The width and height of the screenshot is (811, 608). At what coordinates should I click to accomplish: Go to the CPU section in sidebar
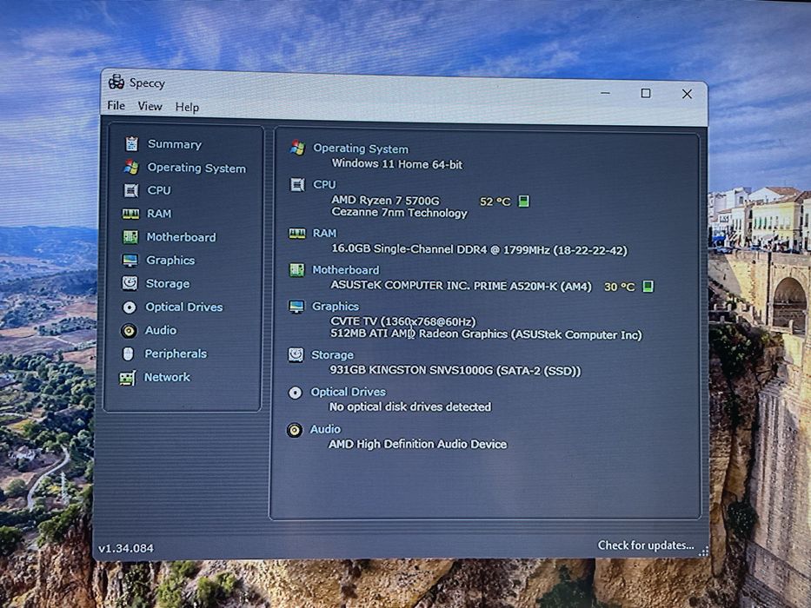coord(159,190)
